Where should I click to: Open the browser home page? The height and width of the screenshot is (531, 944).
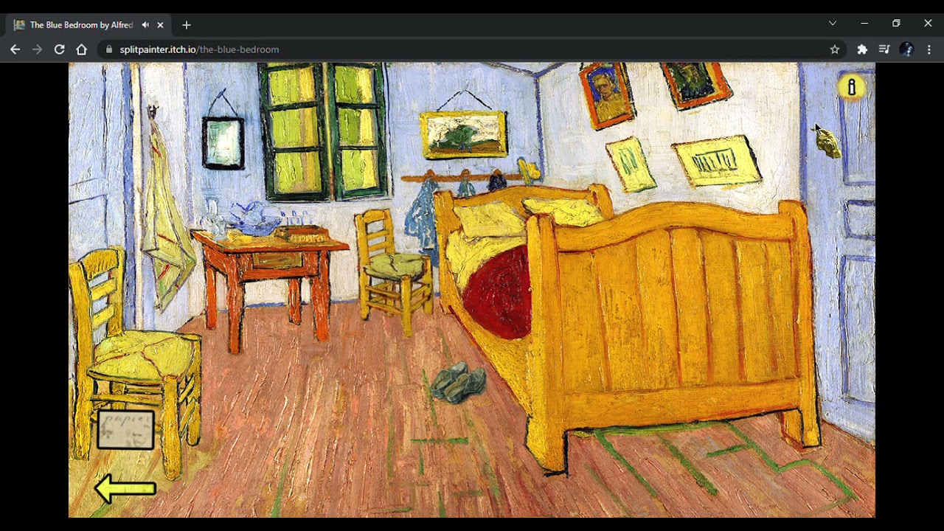[x=81, y=49]
